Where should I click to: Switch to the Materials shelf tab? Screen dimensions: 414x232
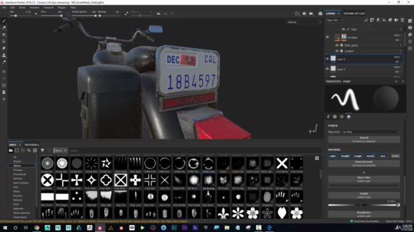32,144
